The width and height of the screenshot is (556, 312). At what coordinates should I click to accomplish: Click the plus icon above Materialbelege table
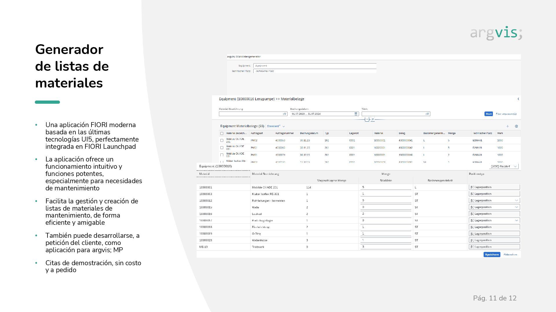click(508, 126)
